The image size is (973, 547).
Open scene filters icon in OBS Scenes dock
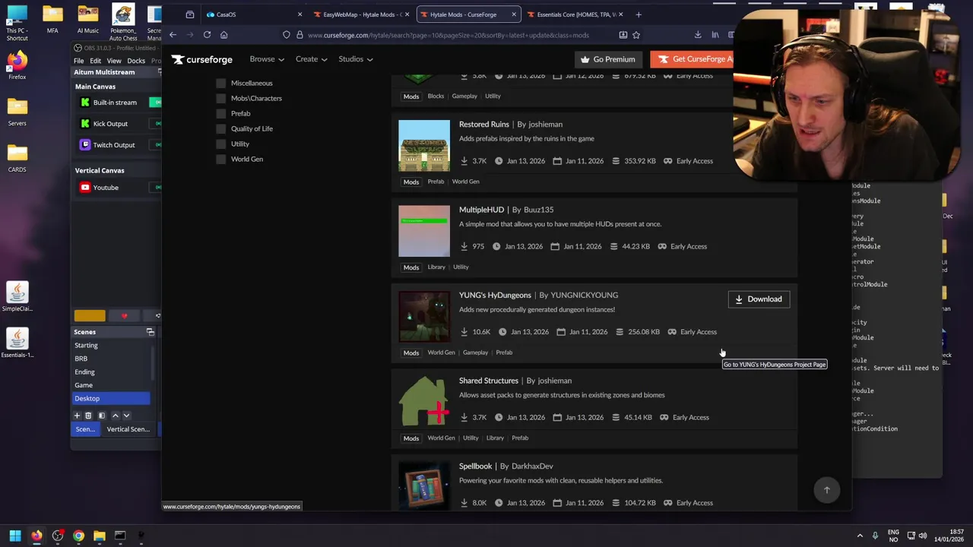pos(101,416)
